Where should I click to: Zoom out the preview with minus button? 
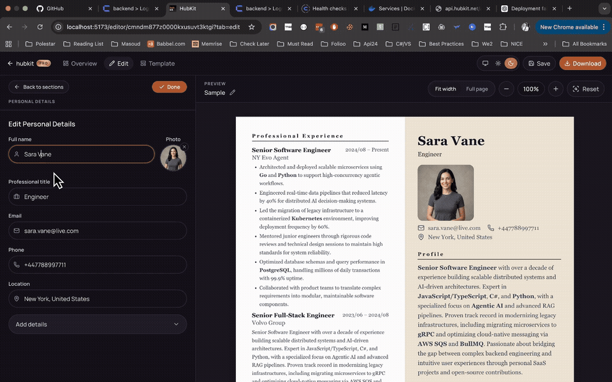coord(506,89)
